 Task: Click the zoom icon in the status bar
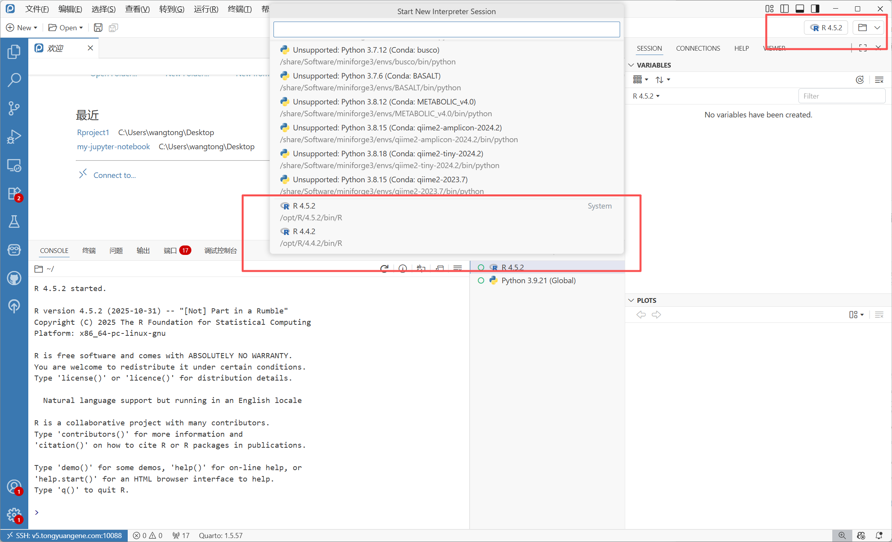pyautogui.click(x=842, y=536)
